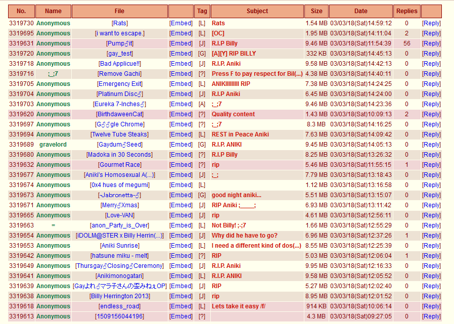Viewport: 454px width, 324px height.
Task: Open [hatsune miku - melt] file
Action: [120, 256]
